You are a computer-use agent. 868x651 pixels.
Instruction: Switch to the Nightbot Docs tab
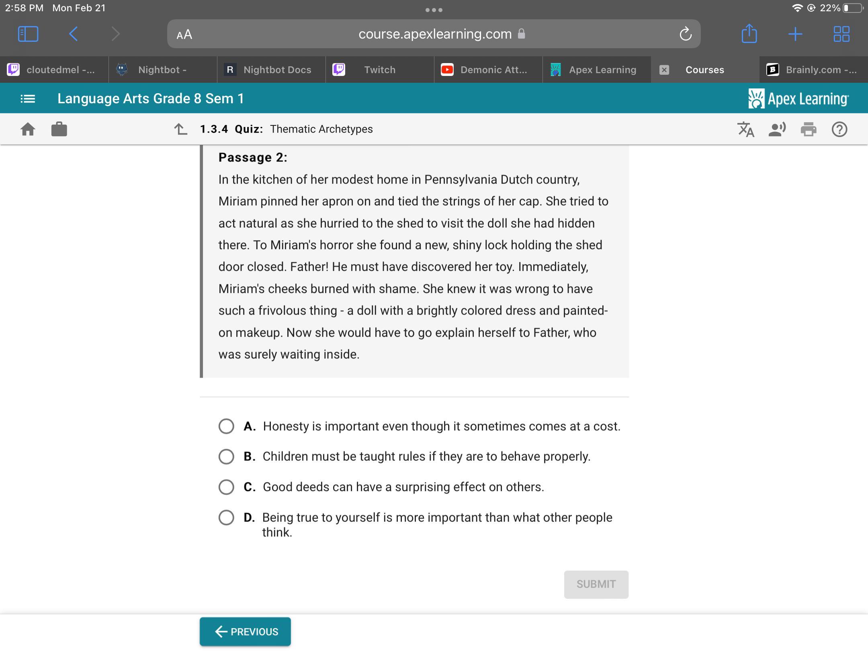[271, 70]
